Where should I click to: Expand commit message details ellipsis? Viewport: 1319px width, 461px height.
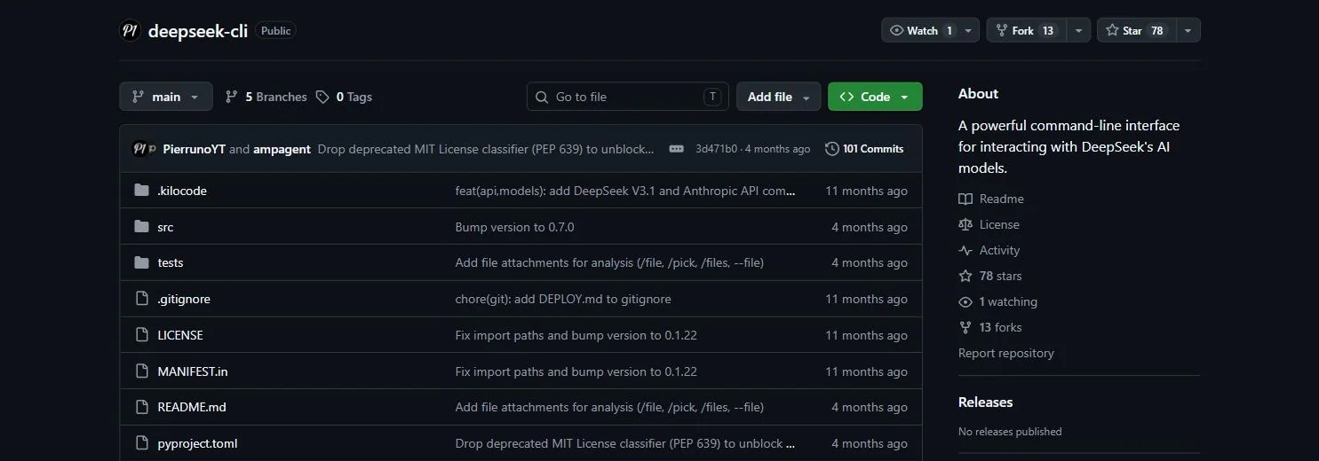676,149
